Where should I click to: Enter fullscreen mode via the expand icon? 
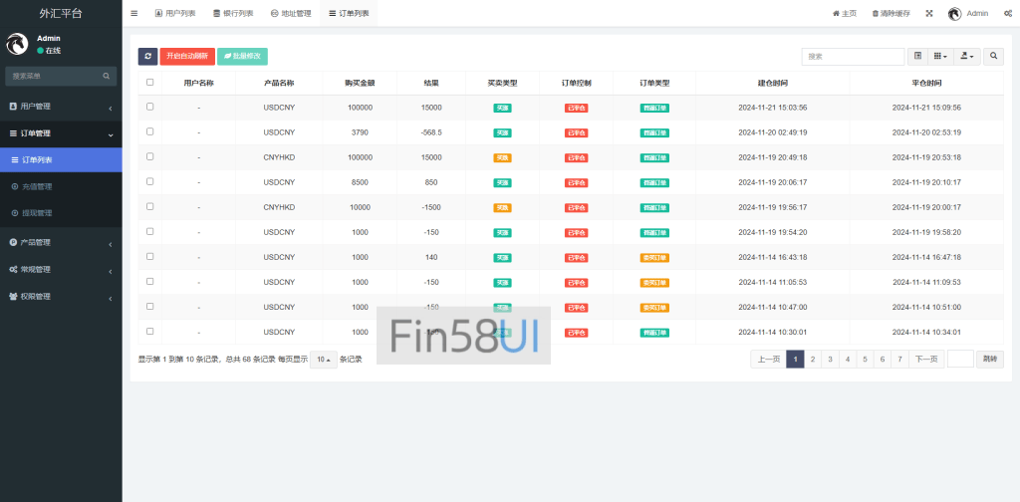click(x=929, y=13)
